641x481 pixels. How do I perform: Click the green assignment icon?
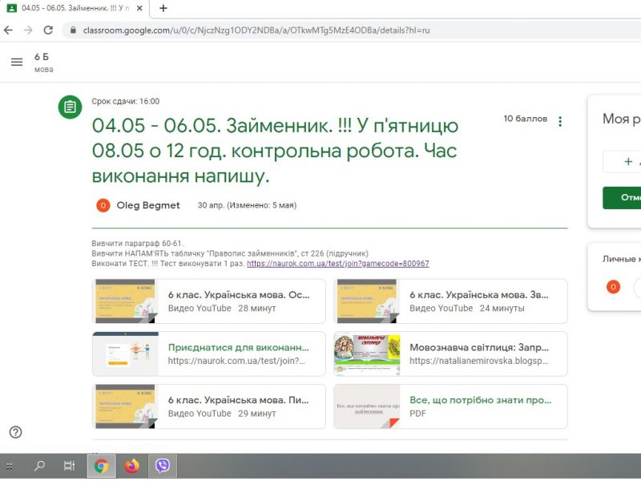71,107
